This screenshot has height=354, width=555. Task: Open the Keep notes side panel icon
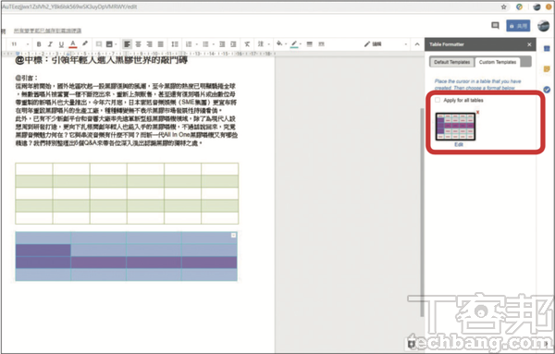coord(547,68)
